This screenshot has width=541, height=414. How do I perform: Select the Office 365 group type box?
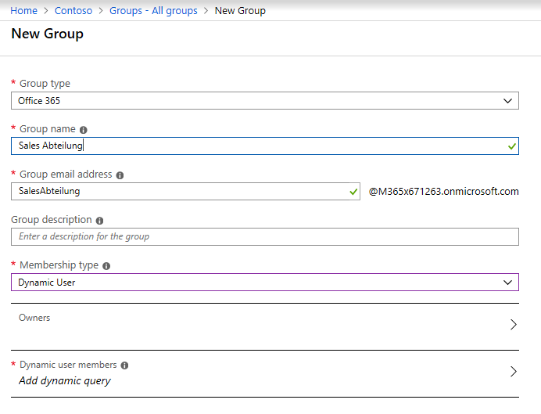(265, 100)
